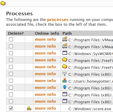Click the first FreeFixer yellow process icon
The image size is (113, 112).
(65, 60)
